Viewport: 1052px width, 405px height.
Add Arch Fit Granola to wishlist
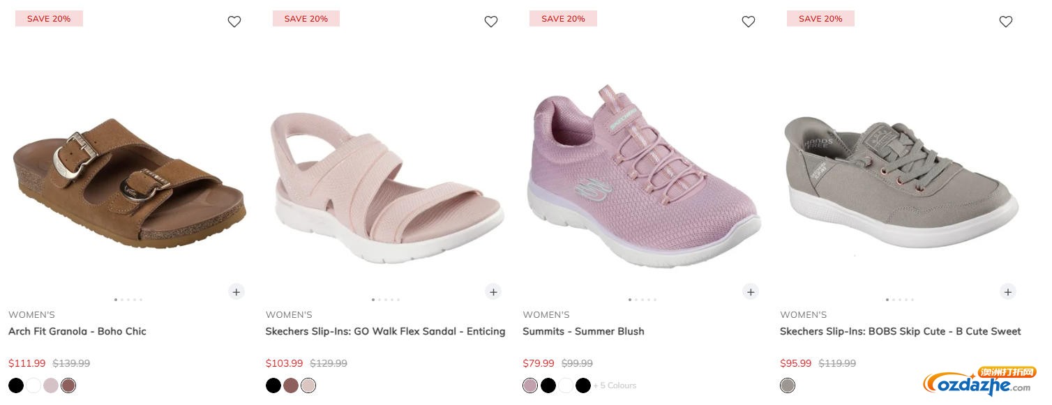pyautogui.click(x=234, y=22)
